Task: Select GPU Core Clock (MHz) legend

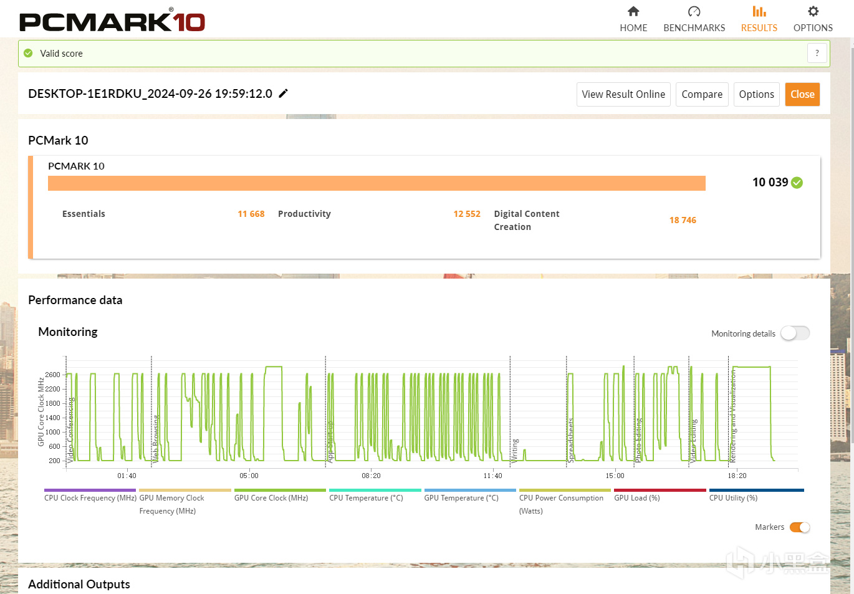Action: click(x=280, y=496)
